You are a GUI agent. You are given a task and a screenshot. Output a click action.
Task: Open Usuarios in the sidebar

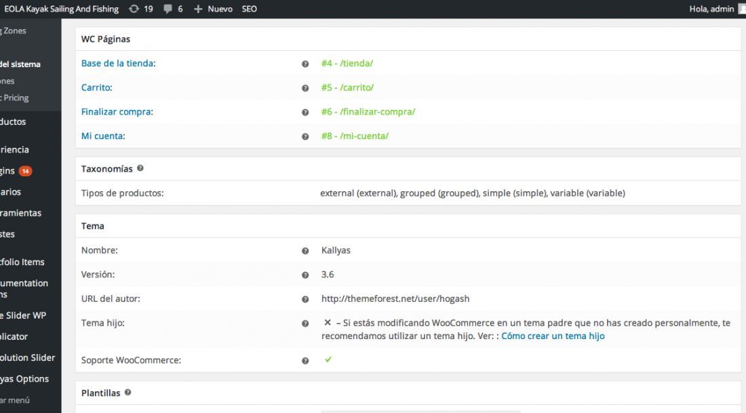10,192
